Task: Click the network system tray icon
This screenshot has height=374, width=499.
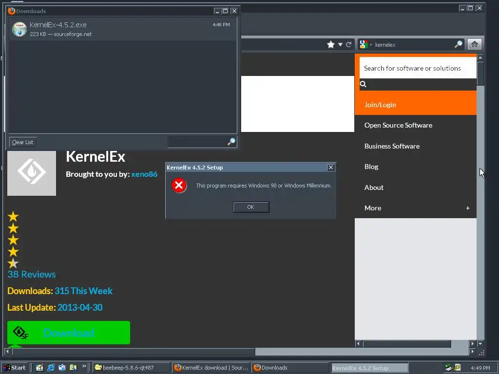Action: [449, 368]
